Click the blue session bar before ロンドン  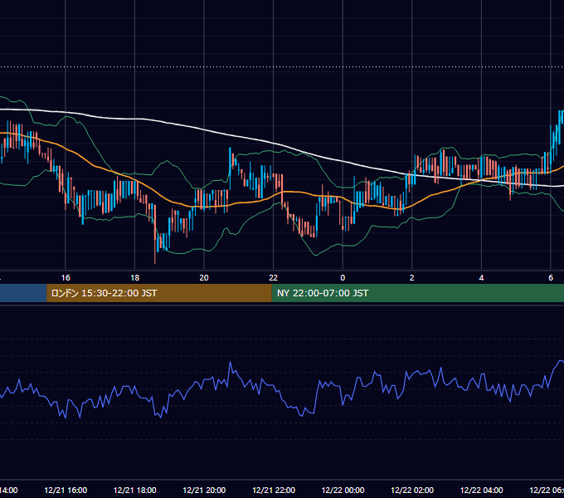23,293
